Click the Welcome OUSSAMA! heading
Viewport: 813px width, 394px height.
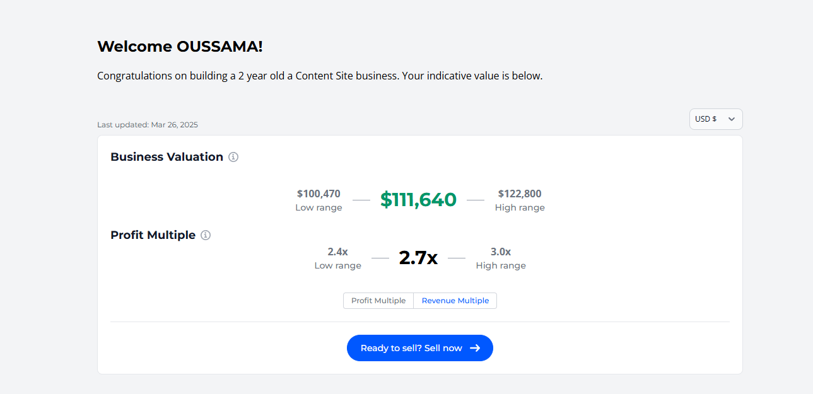(x=180, y=46)
